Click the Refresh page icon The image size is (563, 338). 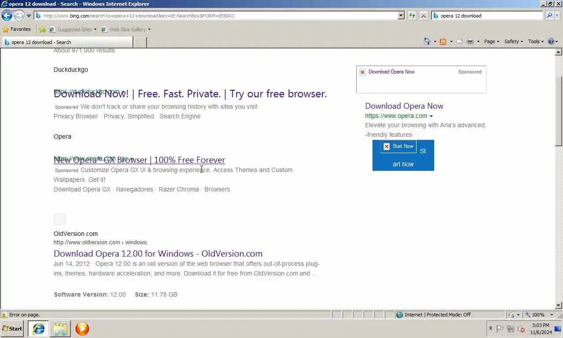412,15
